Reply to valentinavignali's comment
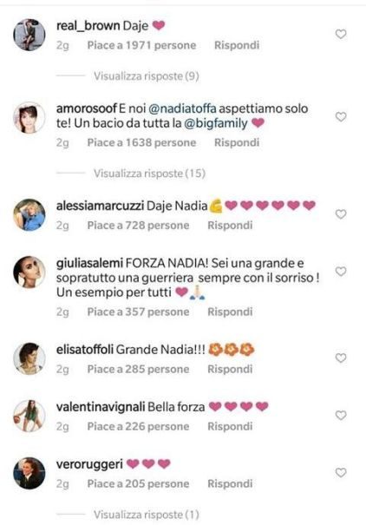Screen dimensions: 366x525 pos(230,427)
